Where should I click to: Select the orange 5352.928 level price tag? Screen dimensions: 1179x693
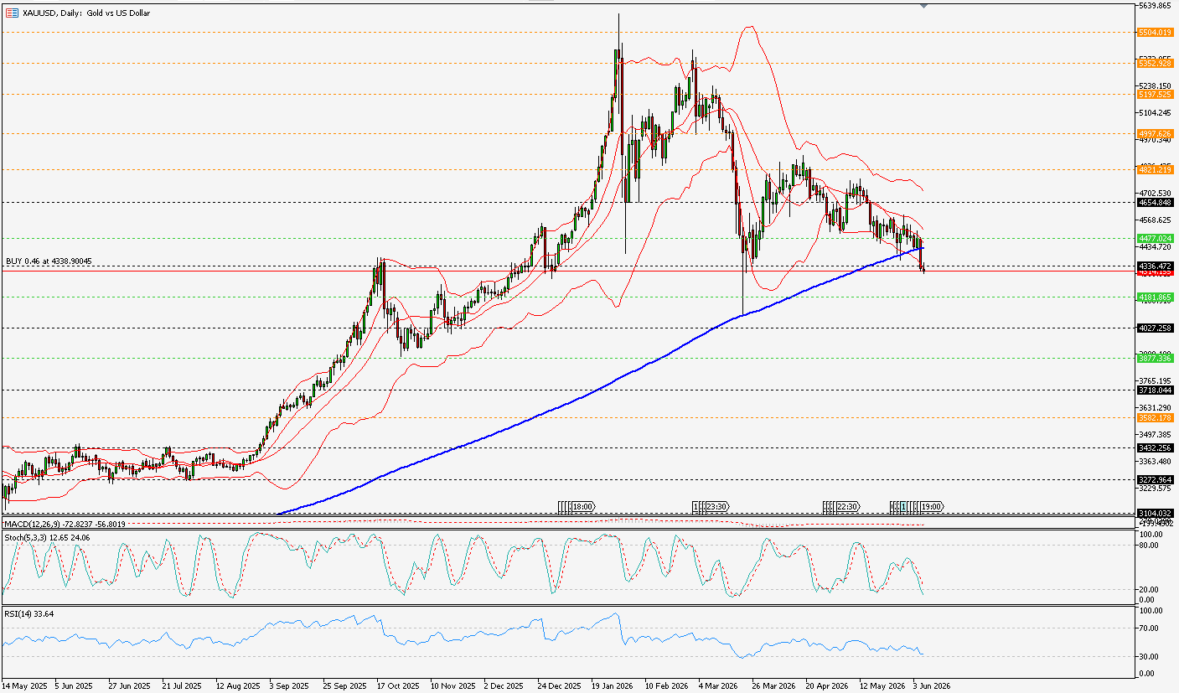pos(1157,63)
